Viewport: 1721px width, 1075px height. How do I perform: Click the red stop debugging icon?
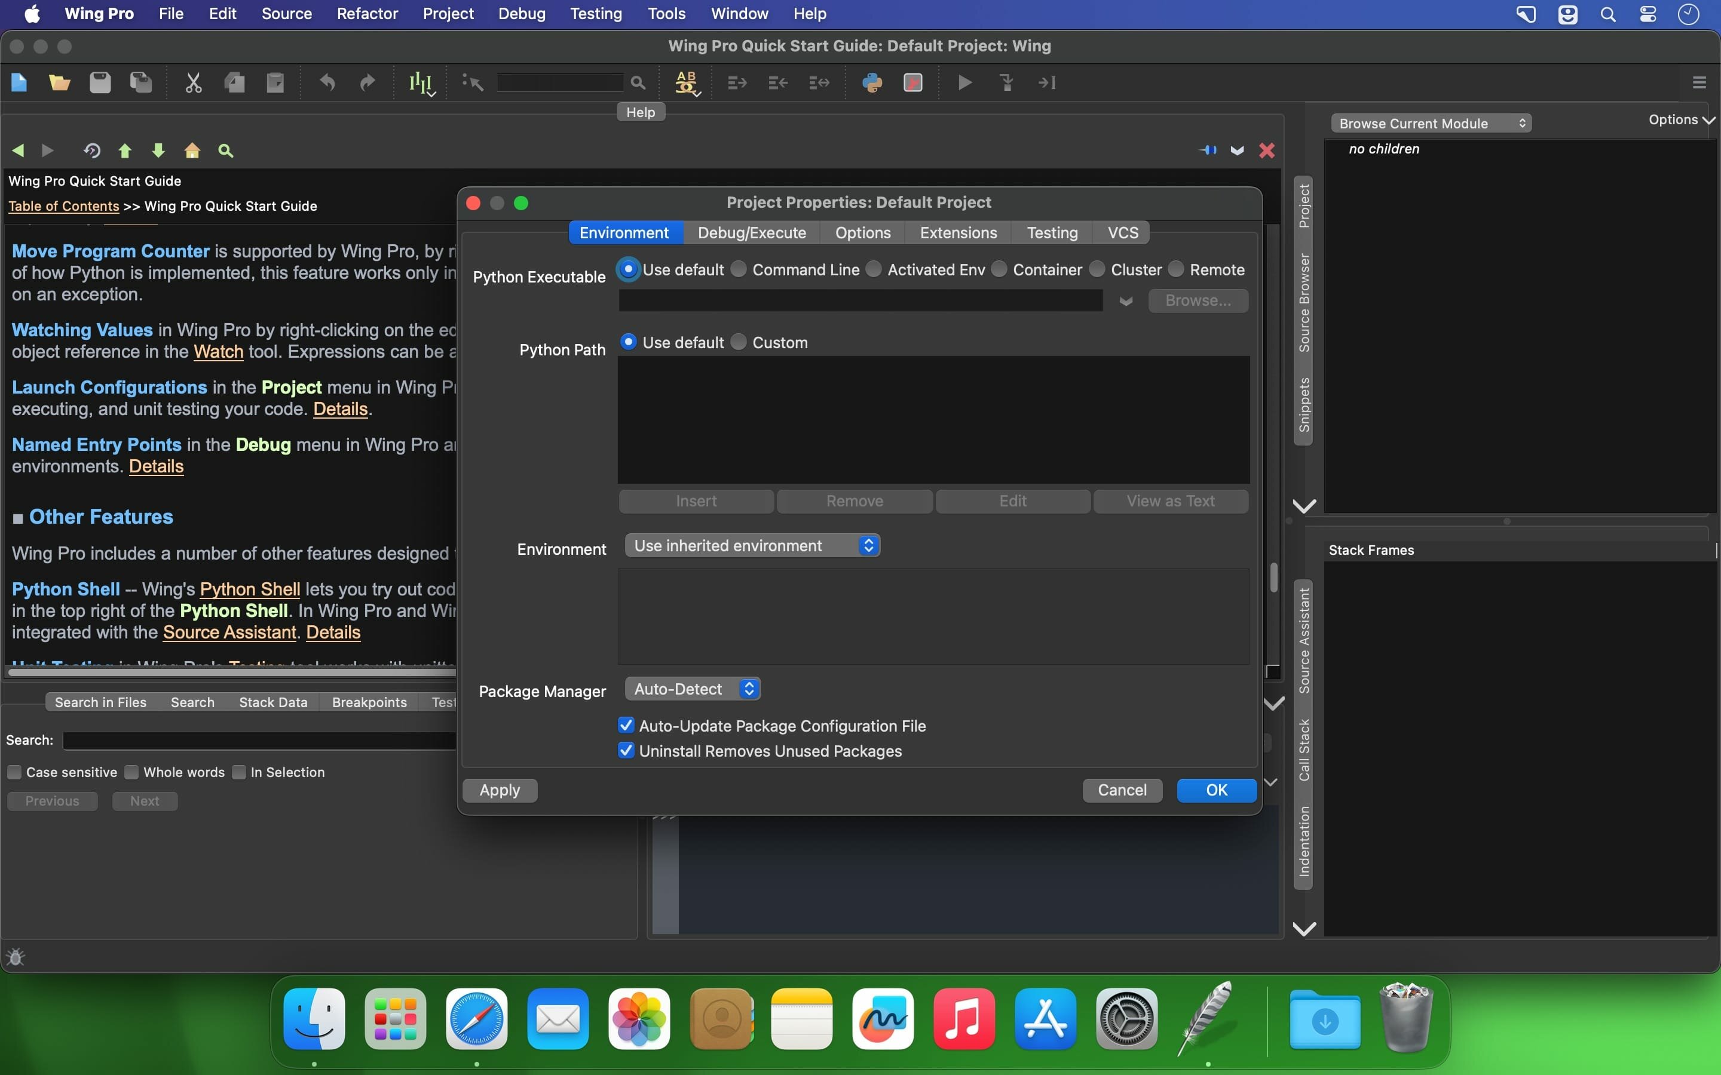pos(913,83)
